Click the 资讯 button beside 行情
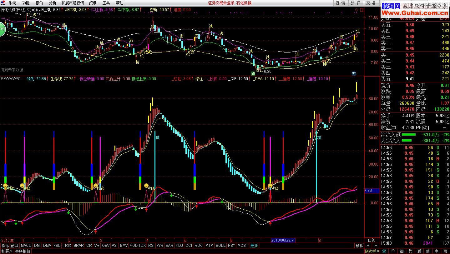Image resolution: width=450 pixels, height=254 pixels. click(356, 3)
